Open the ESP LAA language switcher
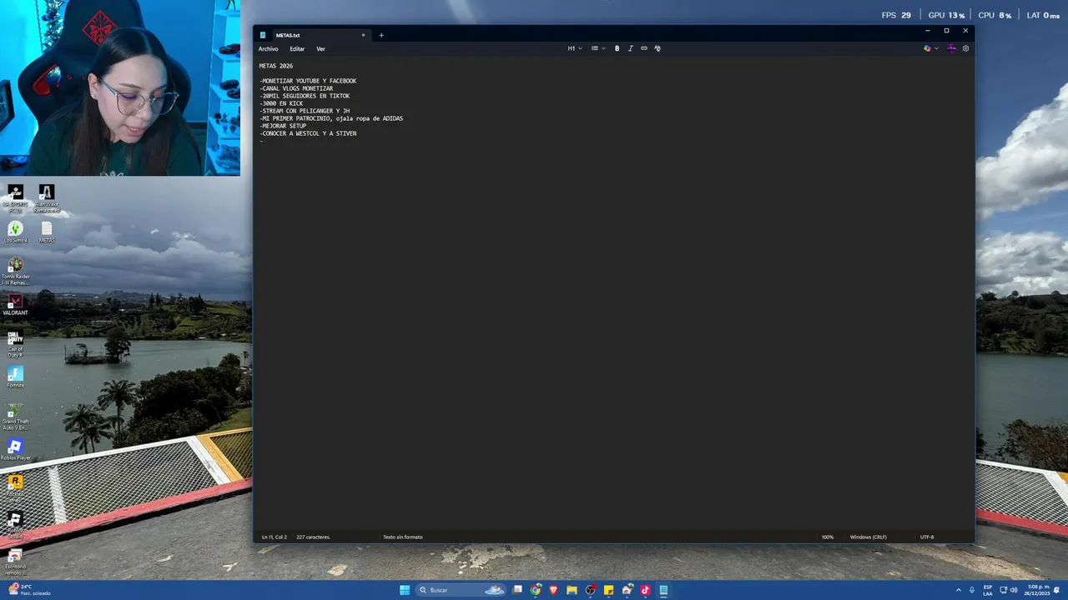Viewport: 1068px width, 600px height. (988, 590)
